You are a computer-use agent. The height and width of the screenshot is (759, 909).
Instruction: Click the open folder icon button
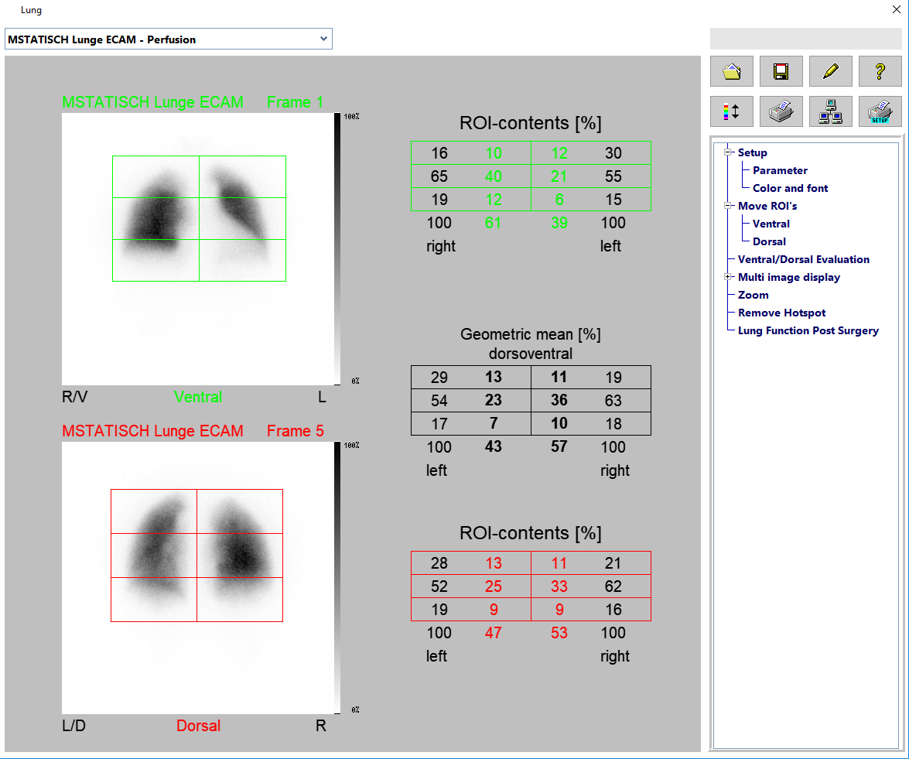[731, 71]
